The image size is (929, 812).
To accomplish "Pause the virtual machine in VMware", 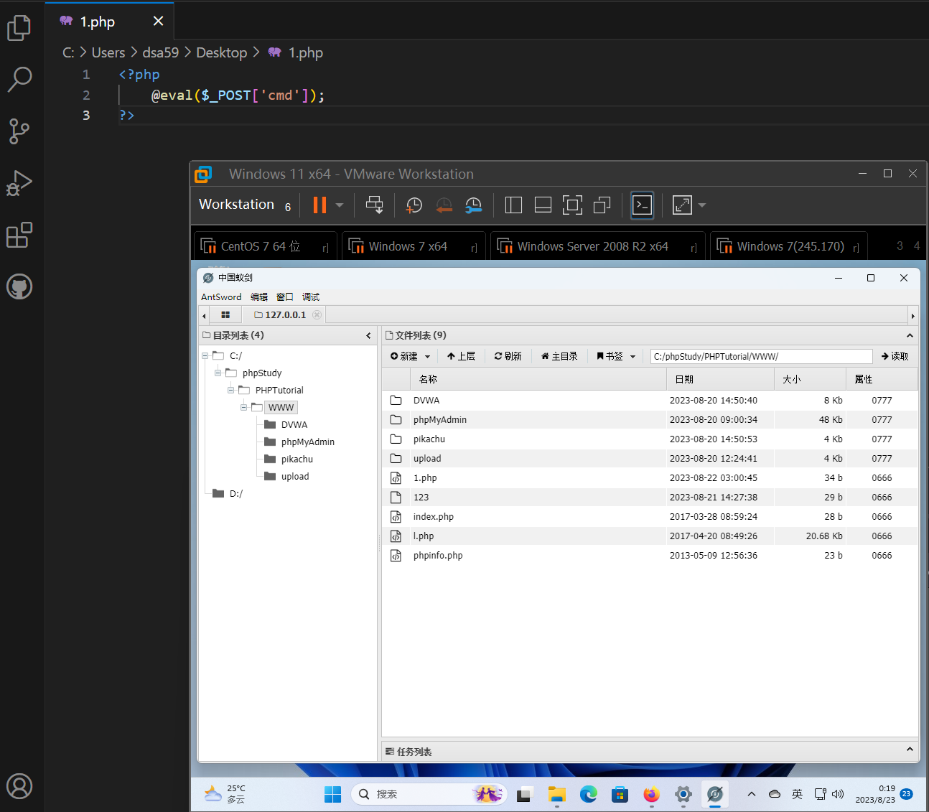I will click(319, 205).
